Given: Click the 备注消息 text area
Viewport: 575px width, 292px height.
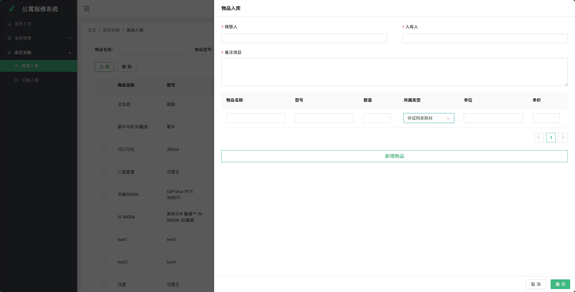Looking at the screenshot, I should 394,72.
